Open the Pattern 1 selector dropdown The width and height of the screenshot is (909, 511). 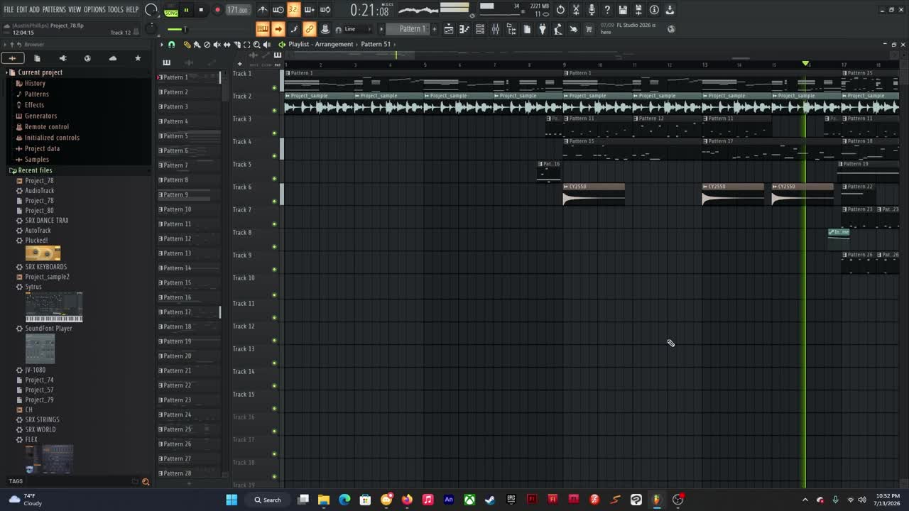click(x=408, y=29)
